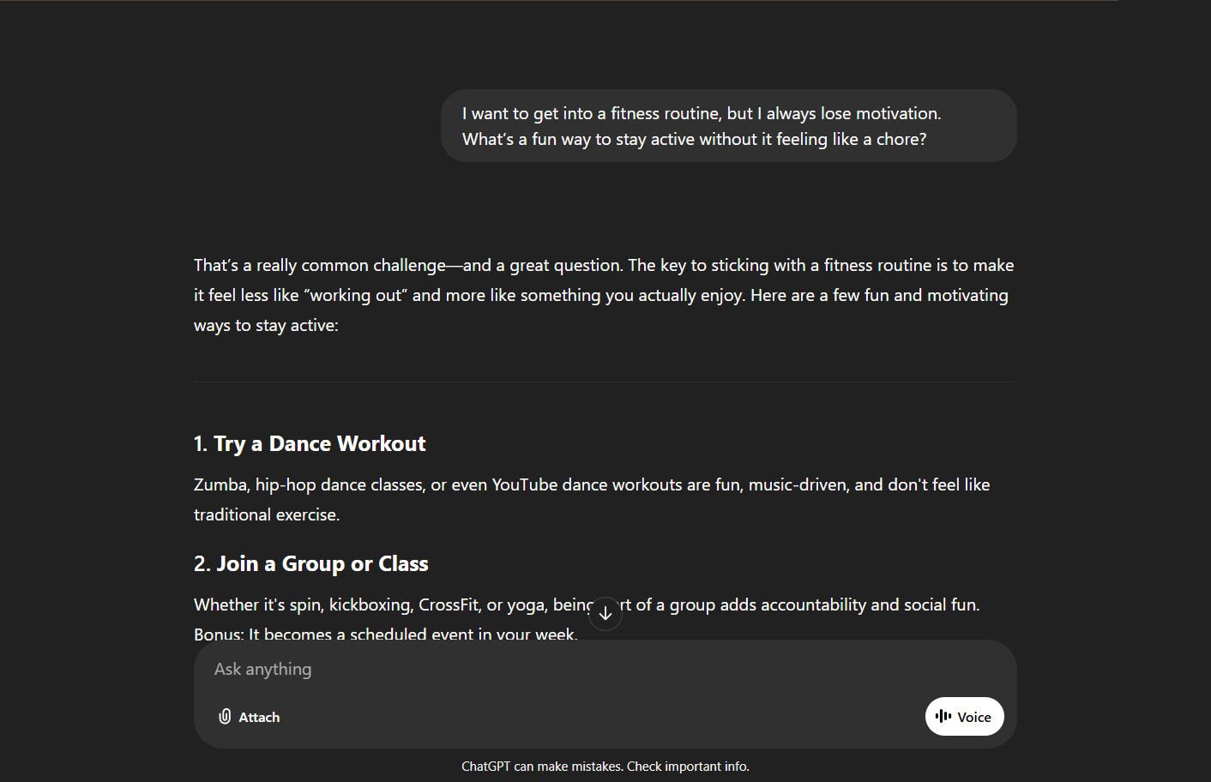Image resolution: width=1211 pixels, height=782 pixels.
Task: Start Voice mode via Voice label
Action: 974,717
